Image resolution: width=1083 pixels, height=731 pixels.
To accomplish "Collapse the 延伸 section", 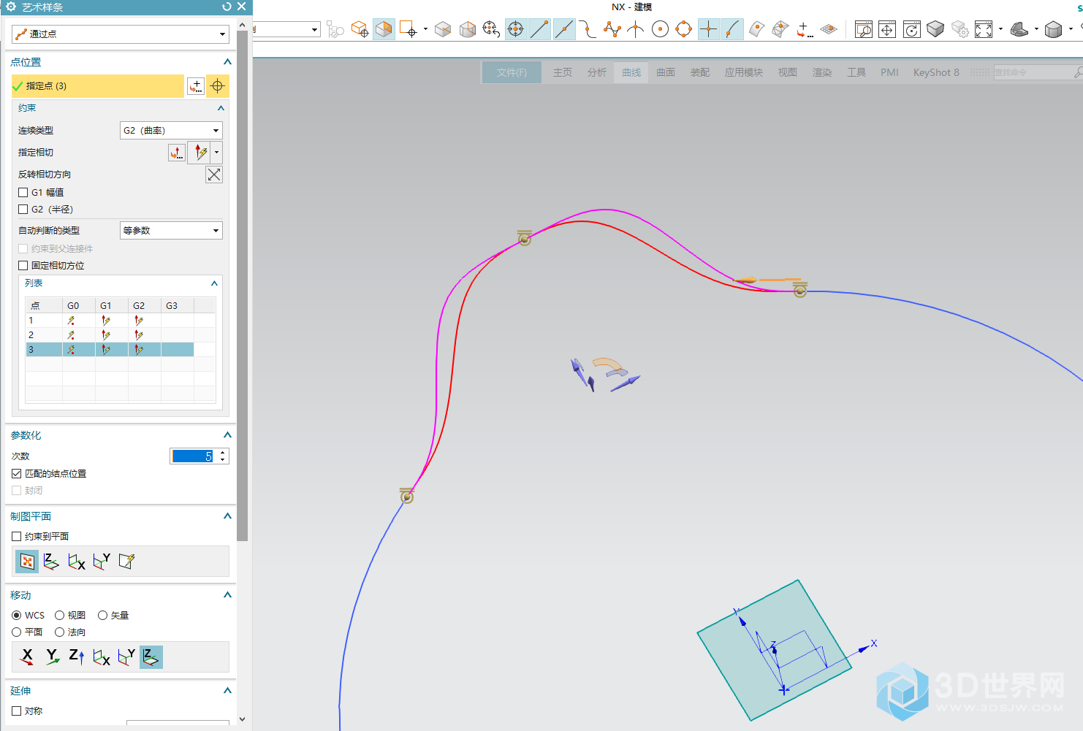I will pos(227,691).
